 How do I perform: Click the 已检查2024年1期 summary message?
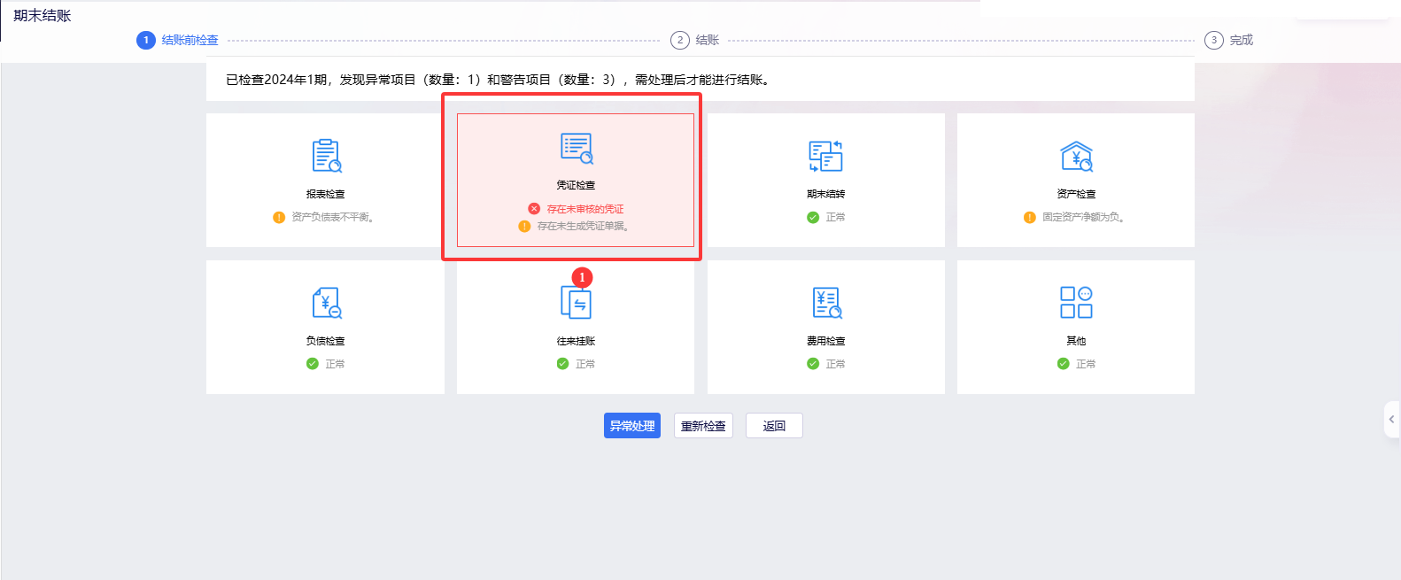coord(498,80)
